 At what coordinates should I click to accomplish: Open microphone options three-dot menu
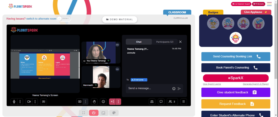pyautogui.click(x=20, y=102)
